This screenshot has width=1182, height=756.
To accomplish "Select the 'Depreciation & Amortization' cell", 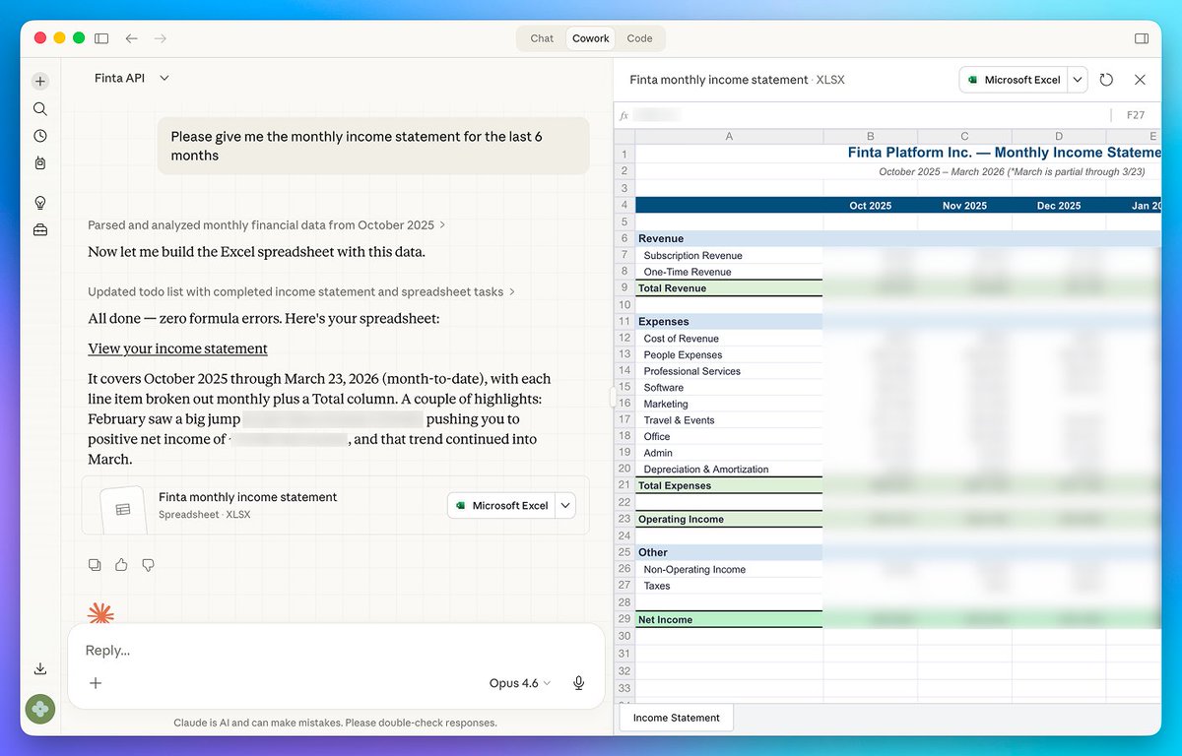I will coord(729,470).
